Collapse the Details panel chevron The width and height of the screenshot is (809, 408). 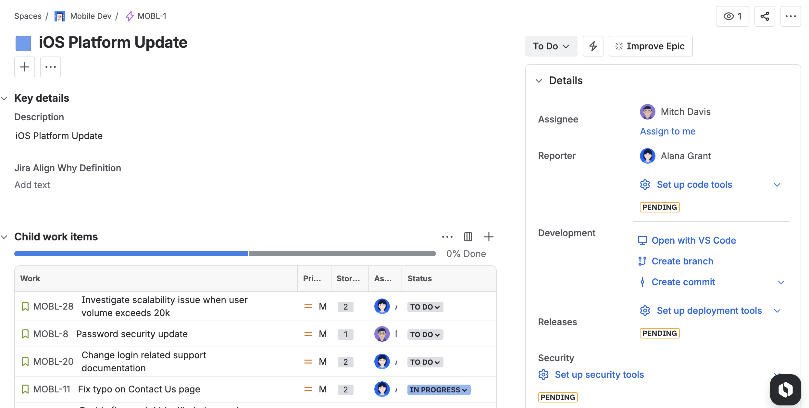coord(539,81)
